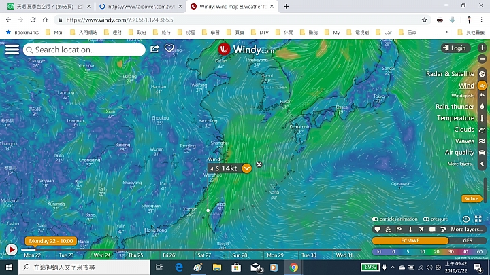This screenshot has width=490, height=275.
Task: Select the Temperature layer icon
Action: click(483, 118)
